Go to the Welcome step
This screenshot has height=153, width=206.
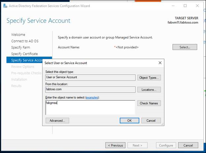(18, 35)
